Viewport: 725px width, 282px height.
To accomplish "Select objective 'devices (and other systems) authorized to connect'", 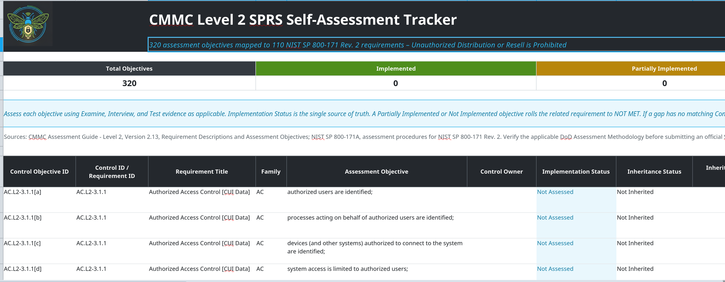I will [x=377, y=251].
